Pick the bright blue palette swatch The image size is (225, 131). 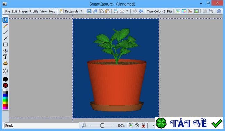tap(4, 95)
